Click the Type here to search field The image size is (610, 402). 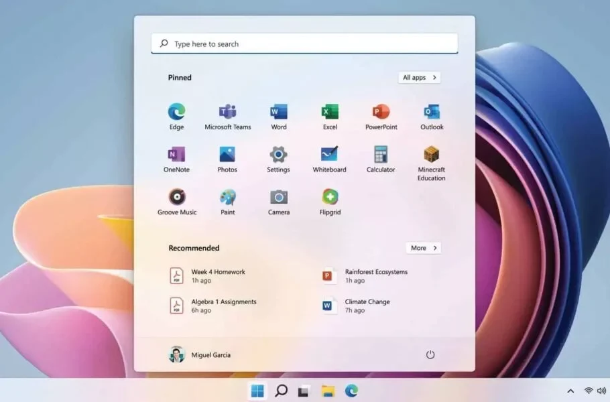coord(304,44)
